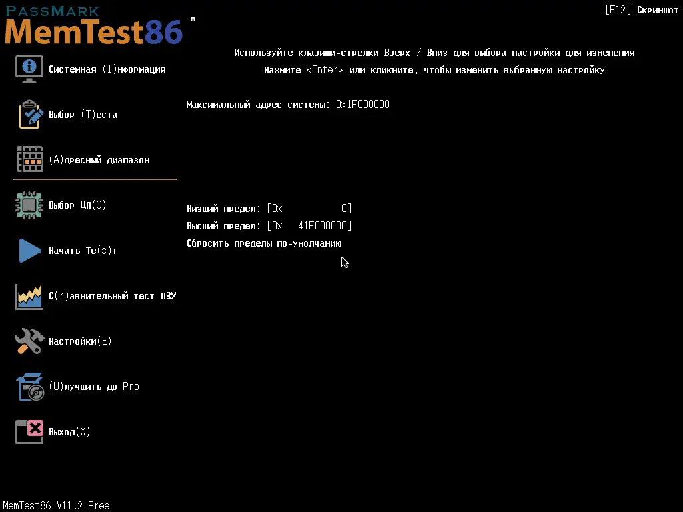Choose 'Выход(X)' menu label
This screenshot has height=512, width=683.
click(x=69, y=431)
